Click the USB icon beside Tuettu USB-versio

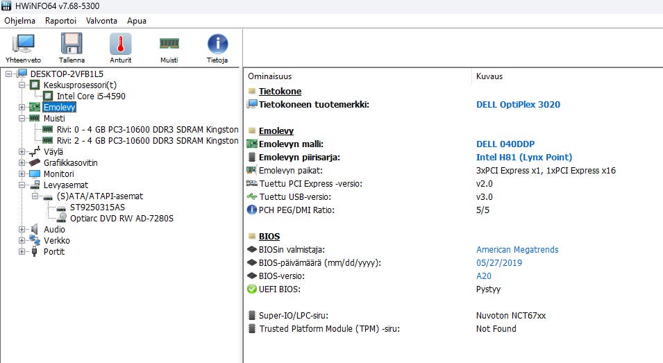tap(252, 196)
